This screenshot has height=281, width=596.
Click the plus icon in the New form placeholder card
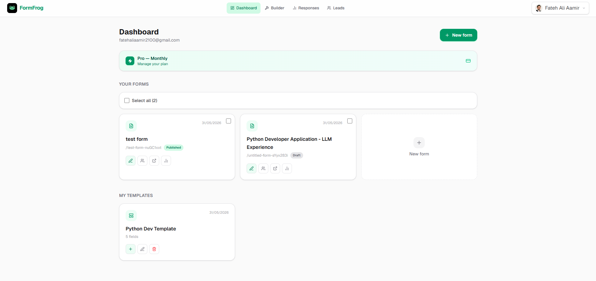pos(419,143)
